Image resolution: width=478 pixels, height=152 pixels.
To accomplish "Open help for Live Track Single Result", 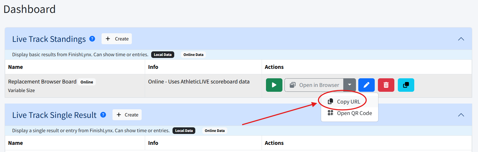I will [x=103, y=115].
